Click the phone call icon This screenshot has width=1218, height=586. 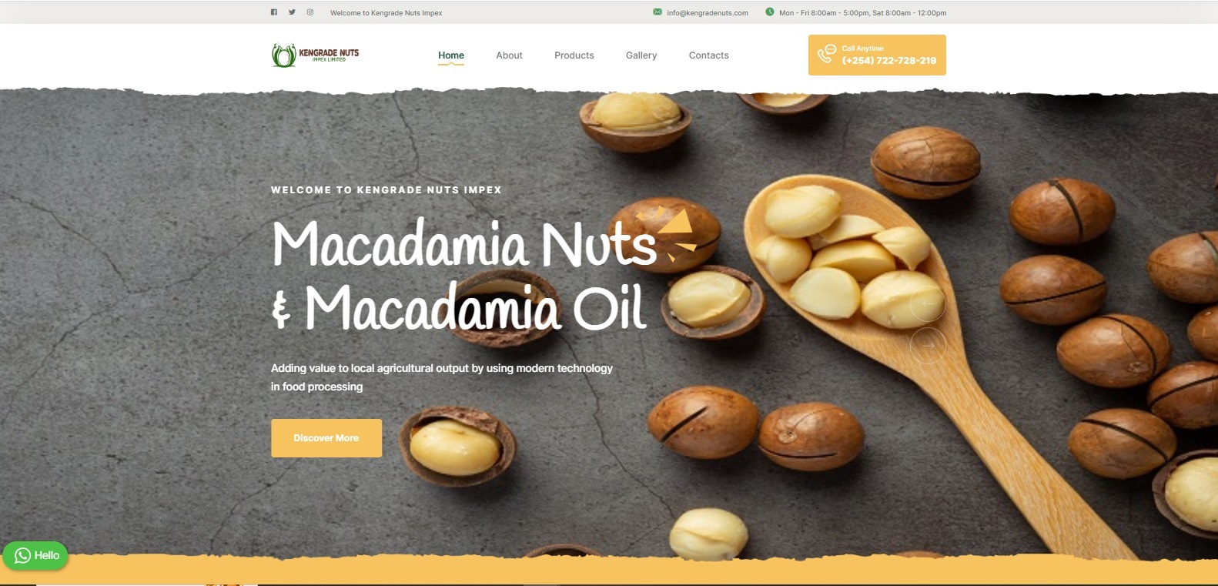point(826,54)
